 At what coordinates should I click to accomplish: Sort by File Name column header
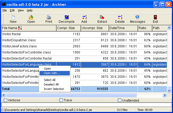coord(29,28)
